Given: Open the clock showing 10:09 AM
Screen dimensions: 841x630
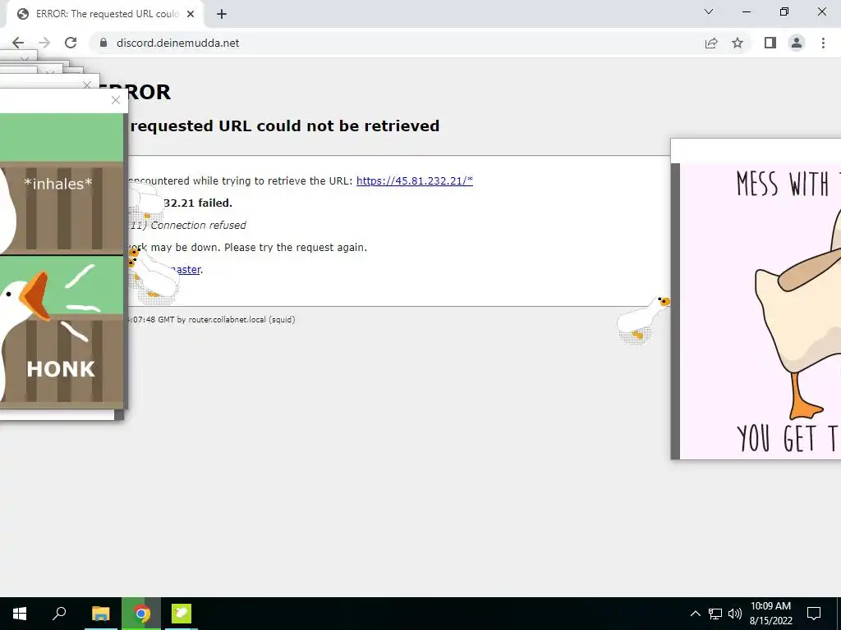Looking at the screenshot, I should (x=770, y=614).
